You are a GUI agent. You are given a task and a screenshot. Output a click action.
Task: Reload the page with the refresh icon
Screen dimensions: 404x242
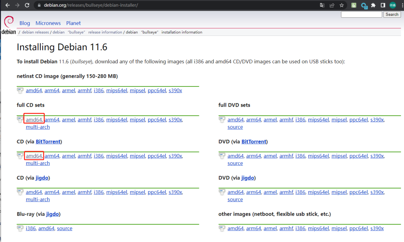pos(27,6)
